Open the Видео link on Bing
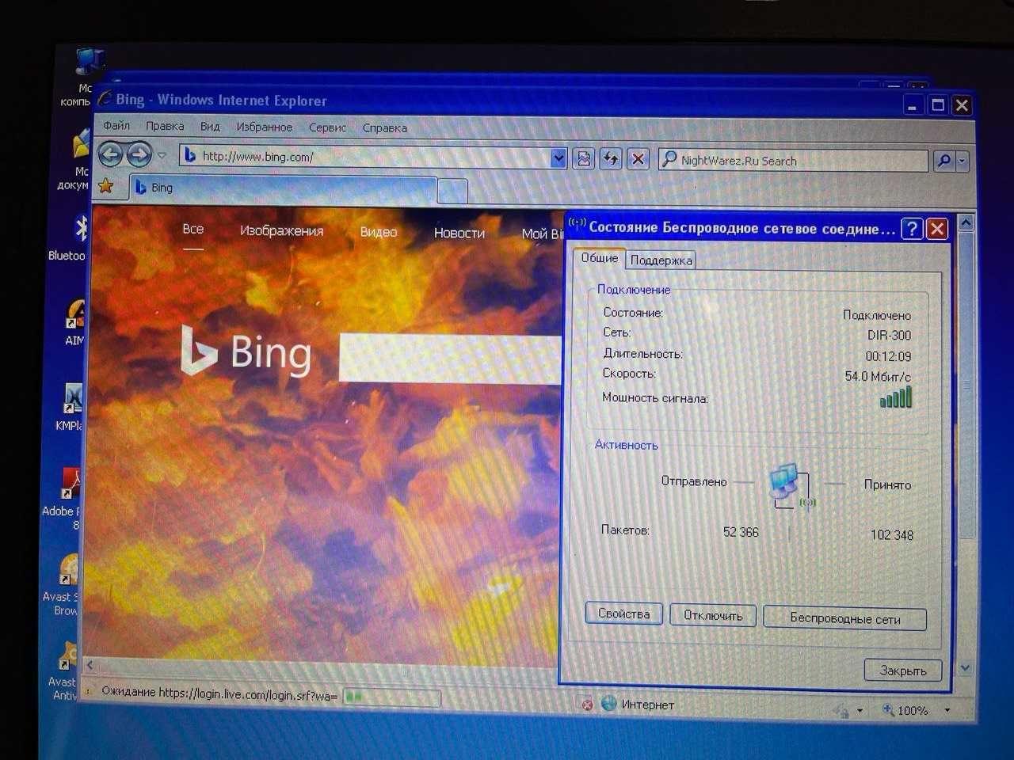Screen dimensions: 1014x760 (x=378, y=232)
